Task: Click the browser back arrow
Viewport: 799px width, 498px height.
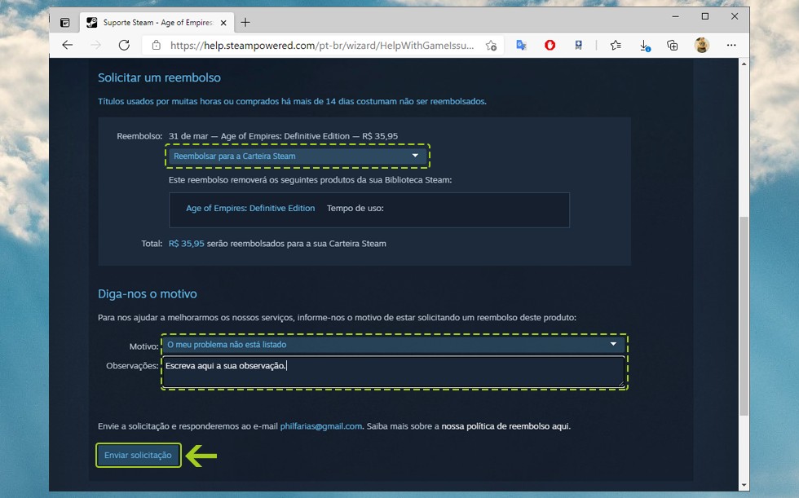Action: click(68, 46)
